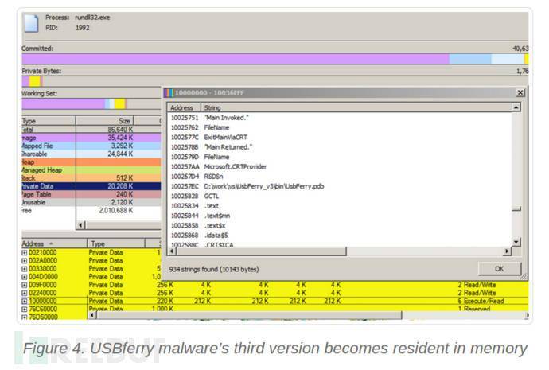
Task: Expand the 009F0000 address node
Action: pos(25,284)
